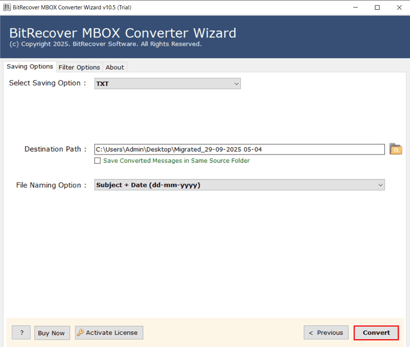Click the Buy Now button

(52, 333)
